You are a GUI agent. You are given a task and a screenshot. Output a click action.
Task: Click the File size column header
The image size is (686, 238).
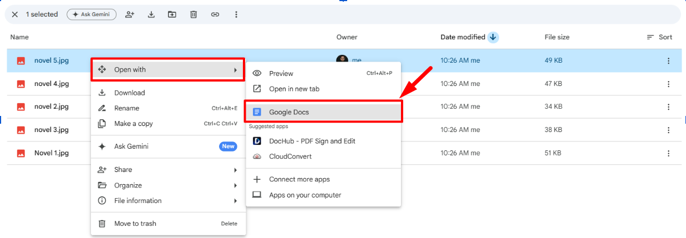[x=557, y=37]
